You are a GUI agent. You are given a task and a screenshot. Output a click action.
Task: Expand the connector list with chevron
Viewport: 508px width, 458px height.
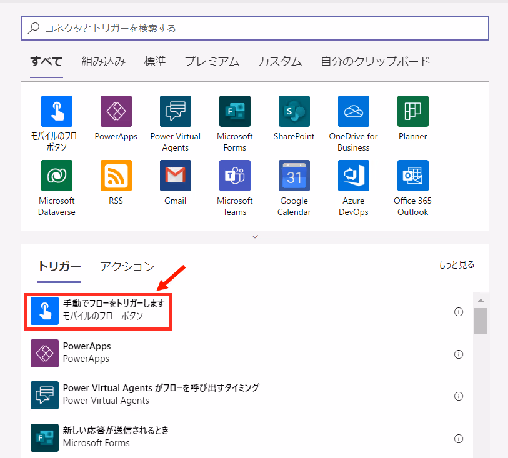pyautogui.click(x=255, y=237)
